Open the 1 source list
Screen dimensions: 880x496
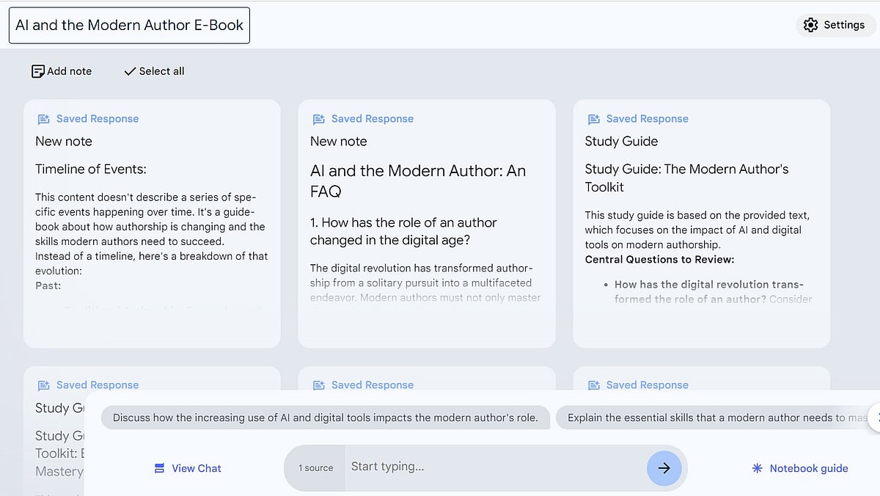point(315,467)
